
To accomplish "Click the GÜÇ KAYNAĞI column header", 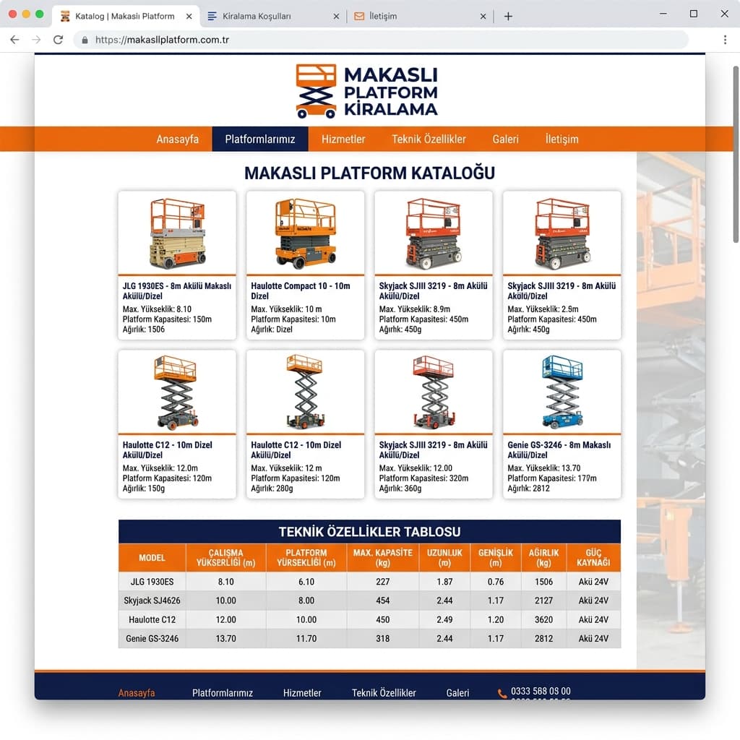I will tap(594, 558).
